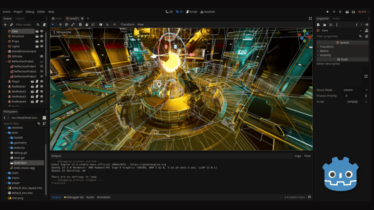Clear the Output log
This screenshot has height=210, width=374.
307,156
